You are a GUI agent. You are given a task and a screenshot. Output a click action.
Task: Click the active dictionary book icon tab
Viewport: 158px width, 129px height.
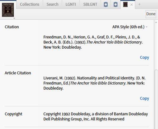click(x=125, y=4)
